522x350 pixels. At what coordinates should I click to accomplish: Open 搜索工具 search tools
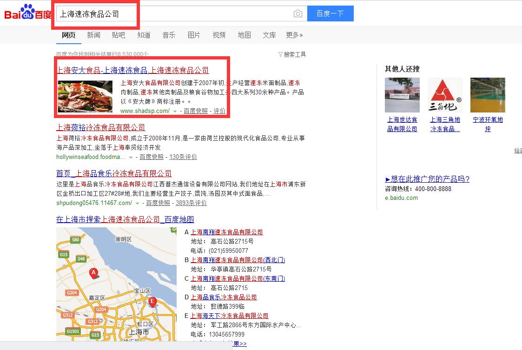coord(295,54)
